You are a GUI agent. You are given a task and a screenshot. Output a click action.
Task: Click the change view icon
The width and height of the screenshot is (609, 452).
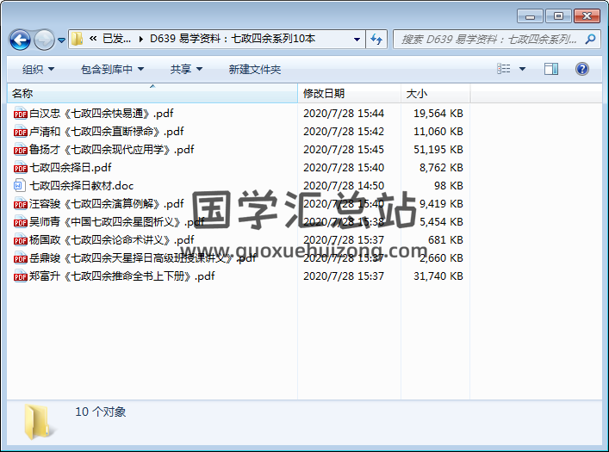click(x=505, y=69)
